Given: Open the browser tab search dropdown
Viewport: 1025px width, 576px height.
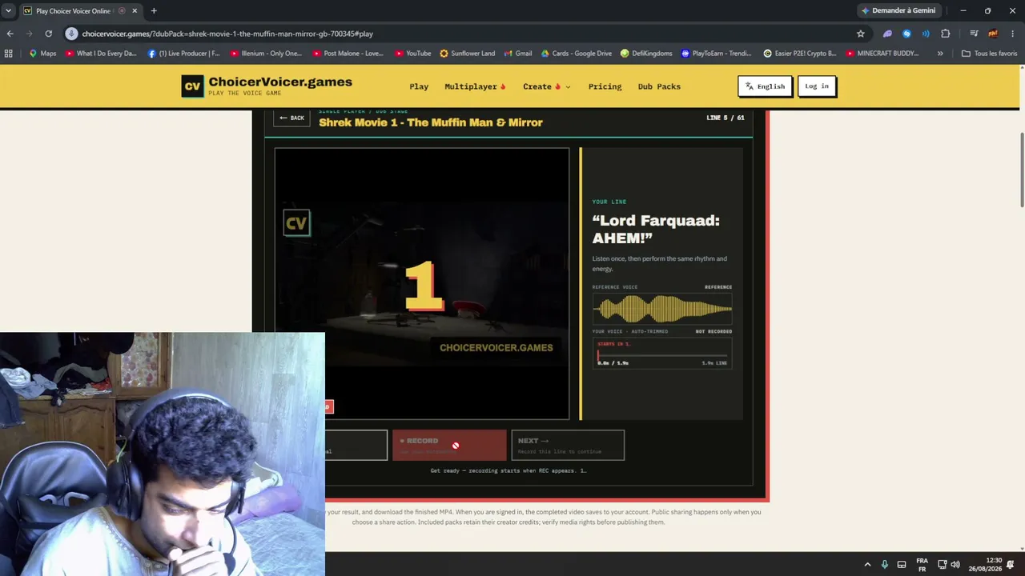Looking at the screenshot, I should [x=8, y=10].
